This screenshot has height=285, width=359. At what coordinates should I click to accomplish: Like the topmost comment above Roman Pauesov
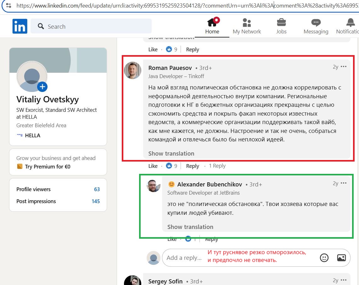[x=153, y=49]
